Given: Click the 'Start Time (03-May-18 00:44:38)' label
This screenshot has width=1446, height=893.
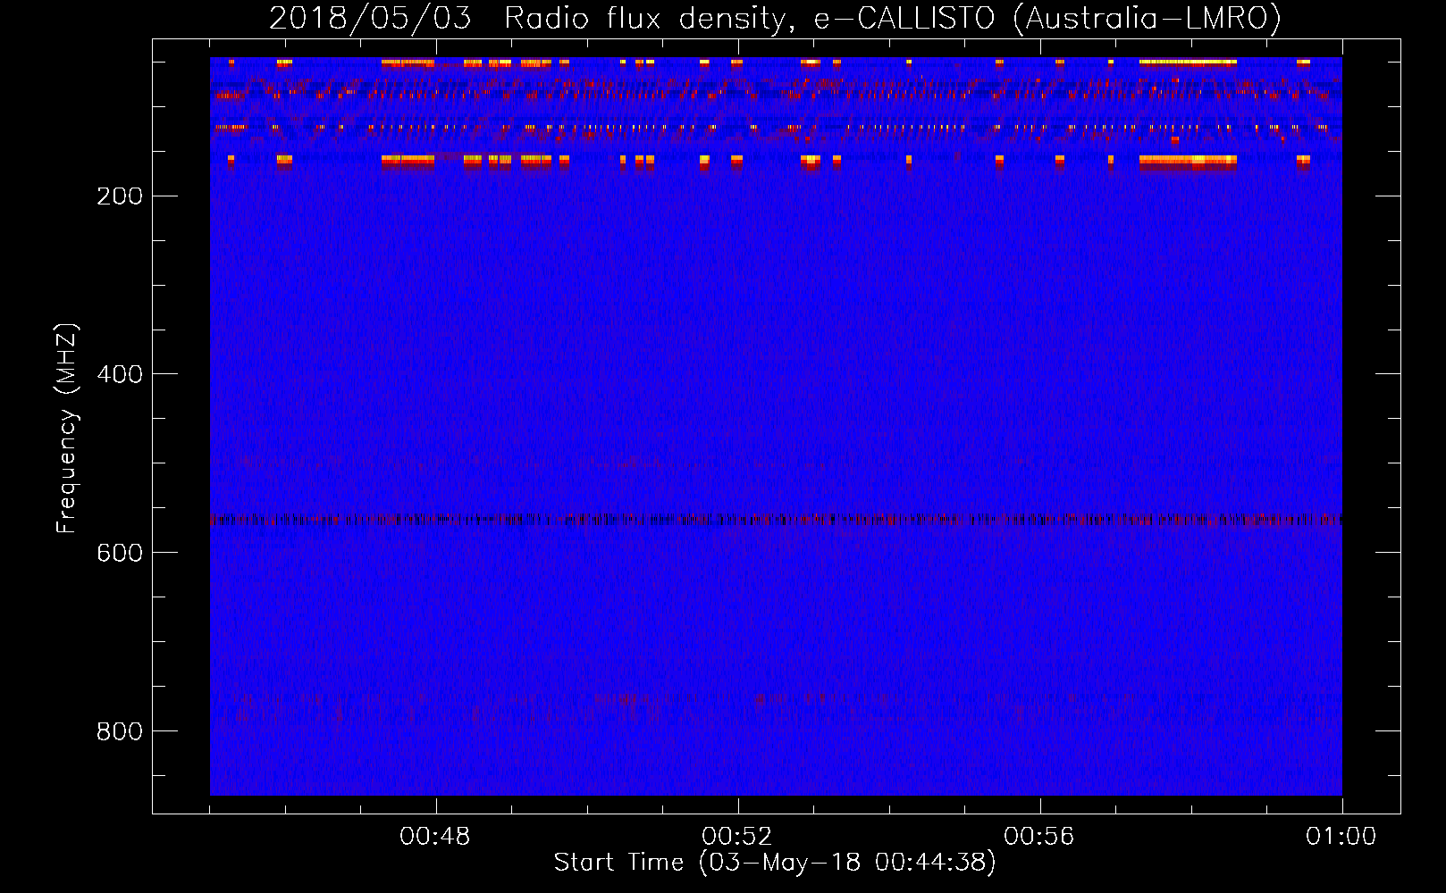Looking at the screenshot, I should click(x=775, y=863).
